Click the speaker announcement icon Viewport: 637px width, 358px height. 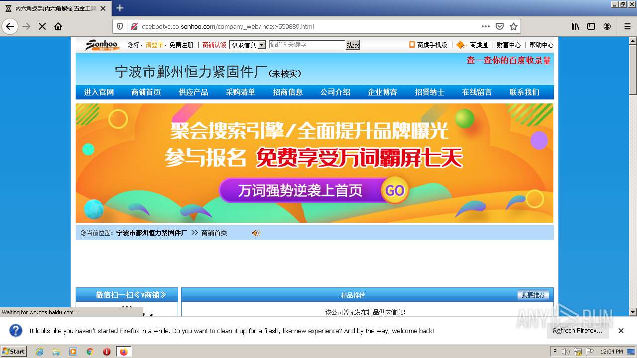coord(256,233)
